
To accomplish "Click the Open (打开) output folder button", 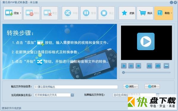I will 152,86.
